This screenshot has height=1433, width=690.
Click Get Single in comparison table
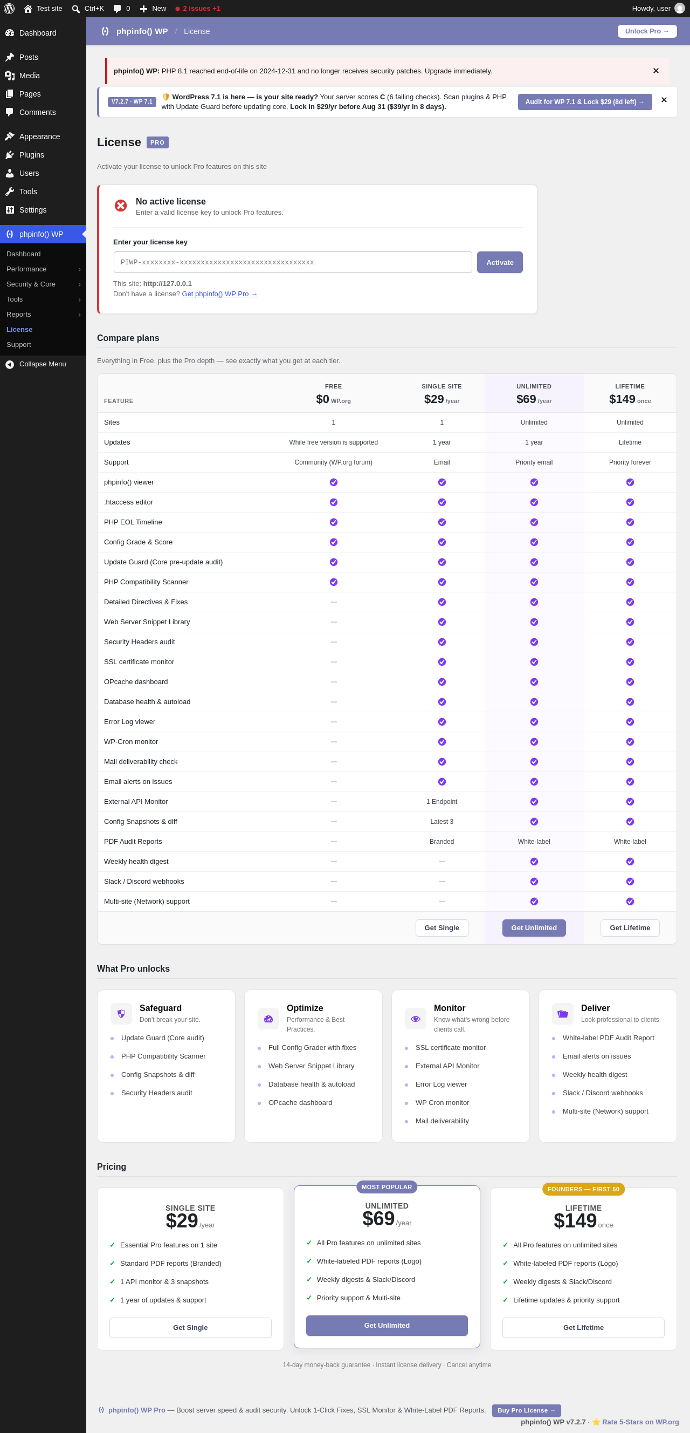[442, 928]
